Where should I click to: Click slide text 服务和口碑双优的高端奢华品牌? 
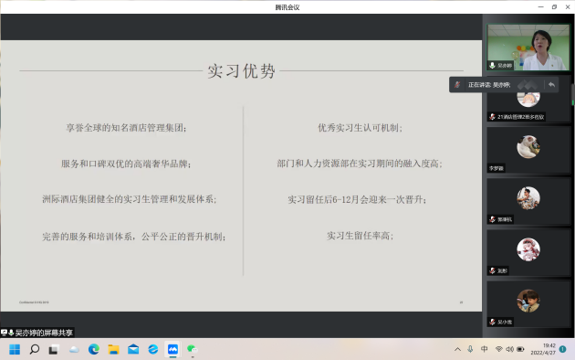(126, 164)
